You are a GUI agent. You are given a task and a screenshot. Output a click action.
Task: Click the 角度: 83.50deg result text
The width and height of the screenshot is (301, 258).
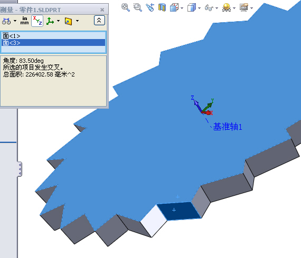pos(23,61)
